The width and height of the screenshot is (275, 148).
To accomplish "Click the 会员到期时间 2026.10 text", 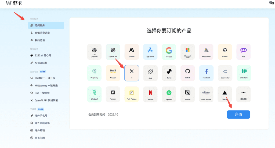I will coord(103,115).
